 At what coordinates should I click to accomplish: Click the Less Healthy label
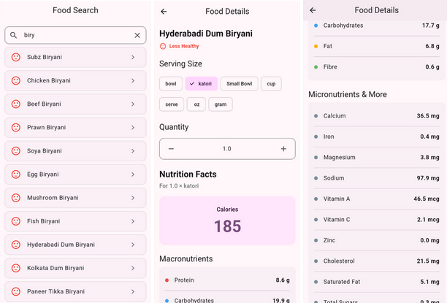(x=184, y=46)
